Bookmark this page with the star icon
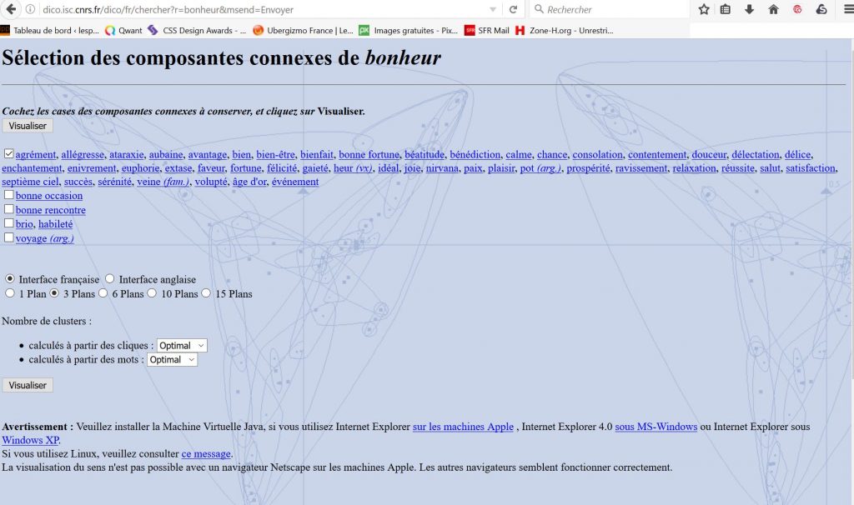The width and height of the screenshot is (854, 505). [x=704, y=9]
